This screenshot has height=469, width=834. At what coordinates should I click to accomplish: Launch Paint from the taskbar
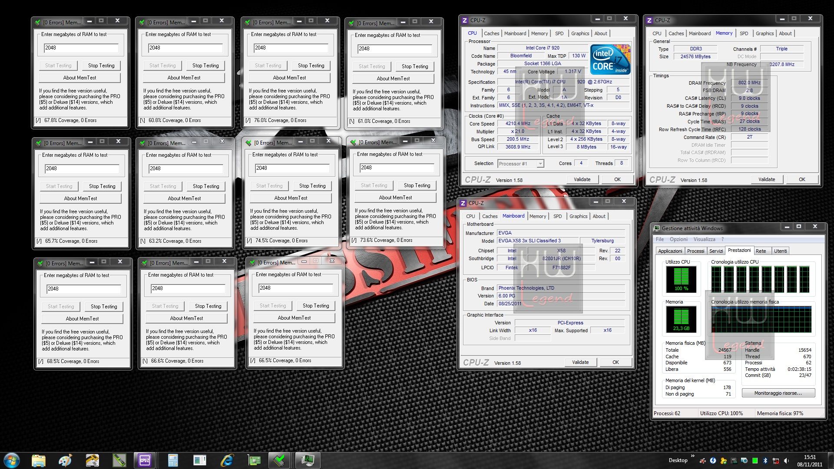(x=65, y=460)
